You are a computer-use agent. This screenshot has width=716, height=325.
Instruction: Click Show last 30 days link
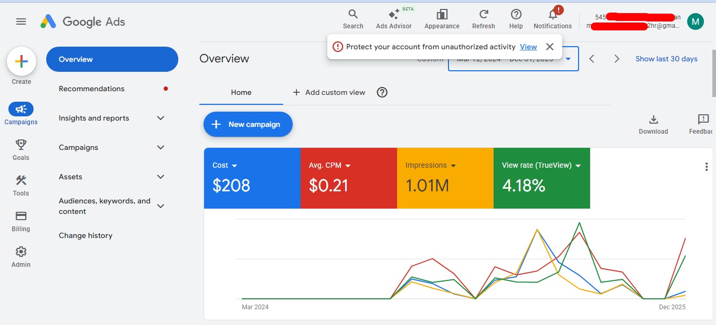[x=666, y=59]
